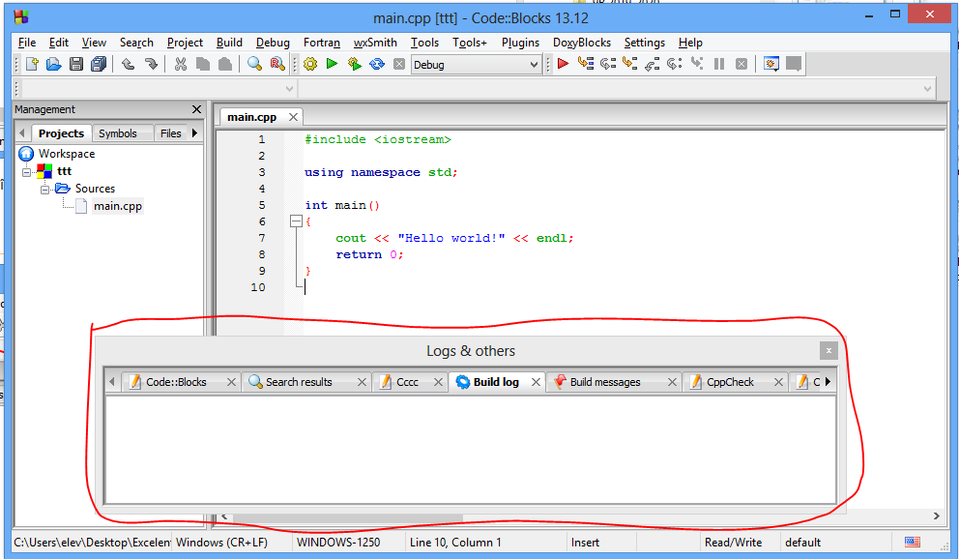959x559 pixels.
Task: Create a new file from toolbar
Action: tap(32, 64)
